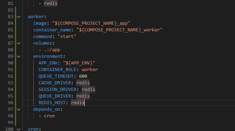
Task: Click the "${COMPOSE_PROJECT_NAME}_app" string value
Action: pos(91,23)
